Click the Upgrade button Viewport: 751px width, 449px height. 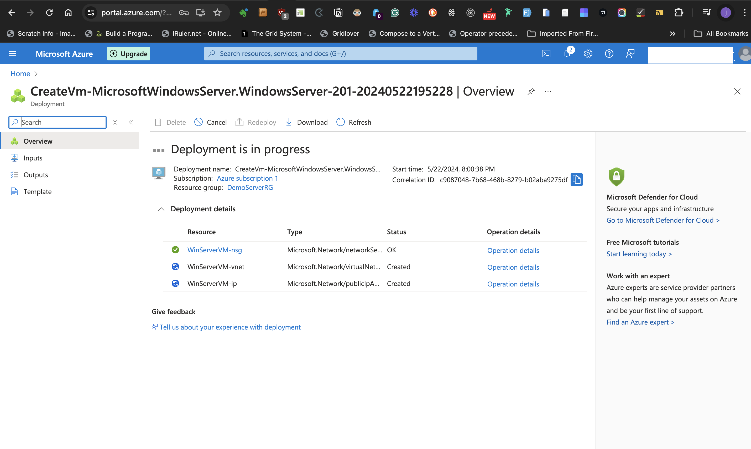pos(128,54)
